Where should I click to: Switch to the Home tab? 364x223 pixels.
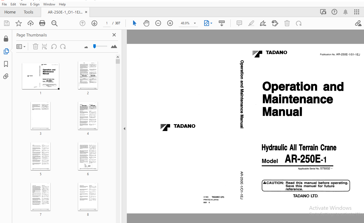pos(10,12)
